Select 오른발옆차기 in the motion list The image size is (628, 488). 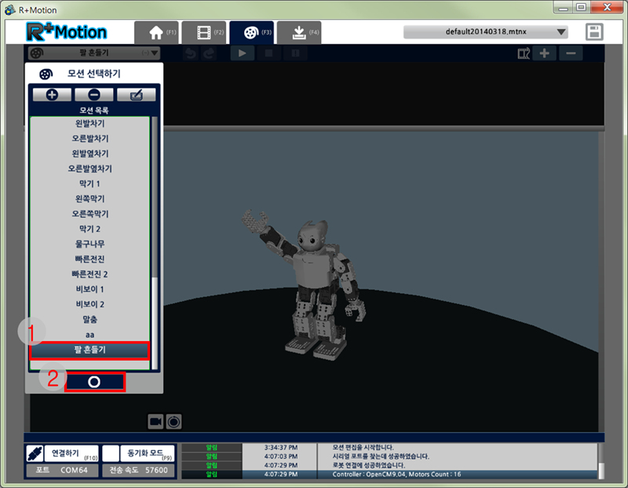pos(90,169)
